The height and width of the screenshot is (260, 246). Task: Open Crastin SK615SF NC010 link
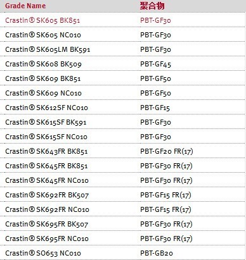point(46,137)
